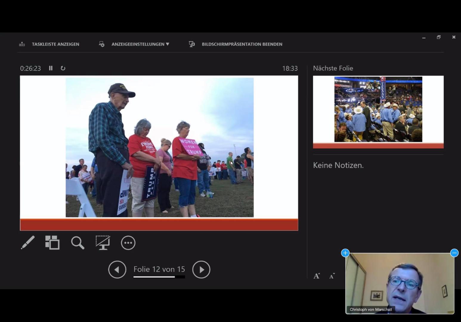This screenshot has width=461, height=322.
Task: Decrease notes text size
Action: click(x=332, y=276)
